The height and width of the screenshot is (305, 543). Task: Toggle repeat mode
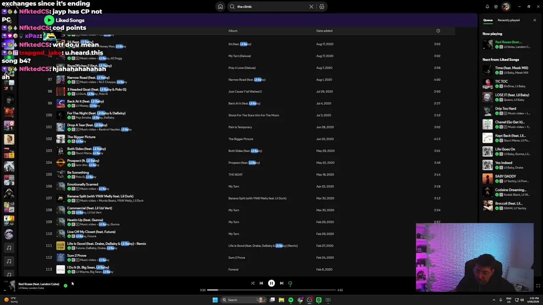(x=290, y=283)
